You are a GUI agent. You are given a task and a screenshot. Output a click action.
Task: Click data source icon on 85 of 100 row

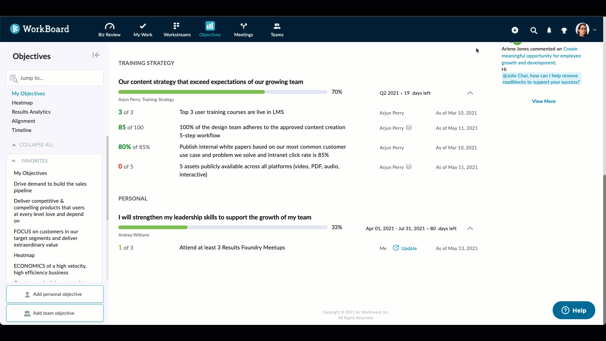408,128
